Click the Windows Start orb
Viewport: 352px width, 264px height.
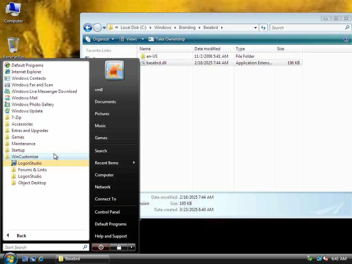[x=10, y=258]
